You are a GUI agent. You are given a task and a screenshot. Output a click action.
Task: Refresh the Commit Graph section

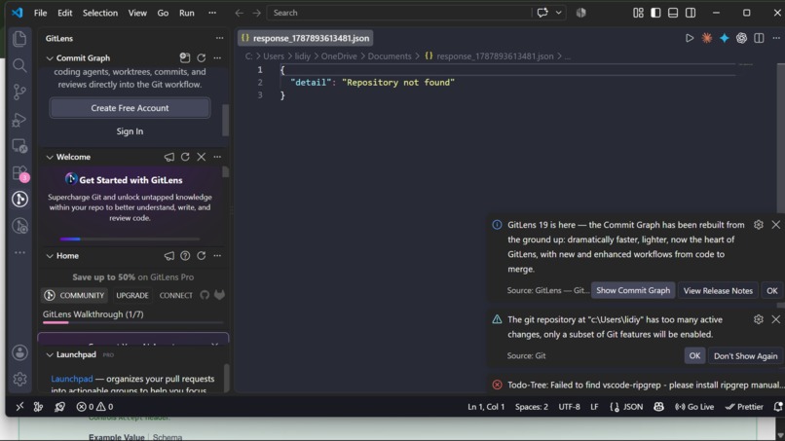click(x=202, y=58)
